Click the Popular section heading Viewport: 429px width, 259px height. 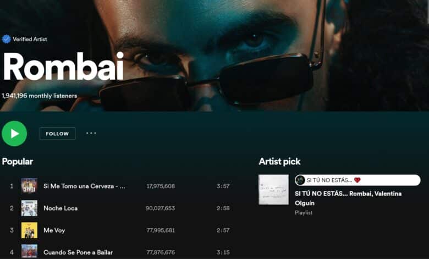click(x=18, y=162)
